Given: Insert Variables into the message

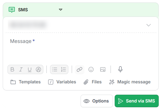Looking at the screenshot, I should [62, 82].
